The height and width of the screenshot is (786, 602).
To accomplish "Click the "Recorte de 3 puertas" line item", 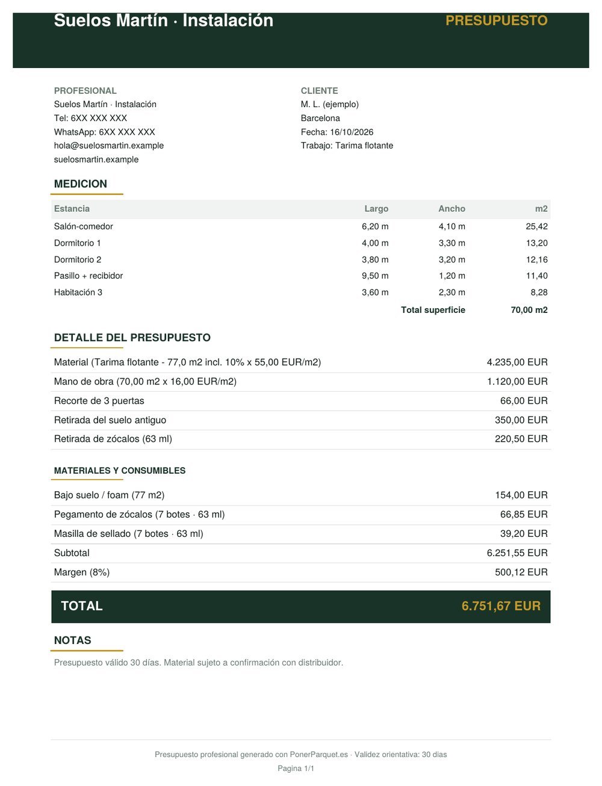I will (99, 401).
